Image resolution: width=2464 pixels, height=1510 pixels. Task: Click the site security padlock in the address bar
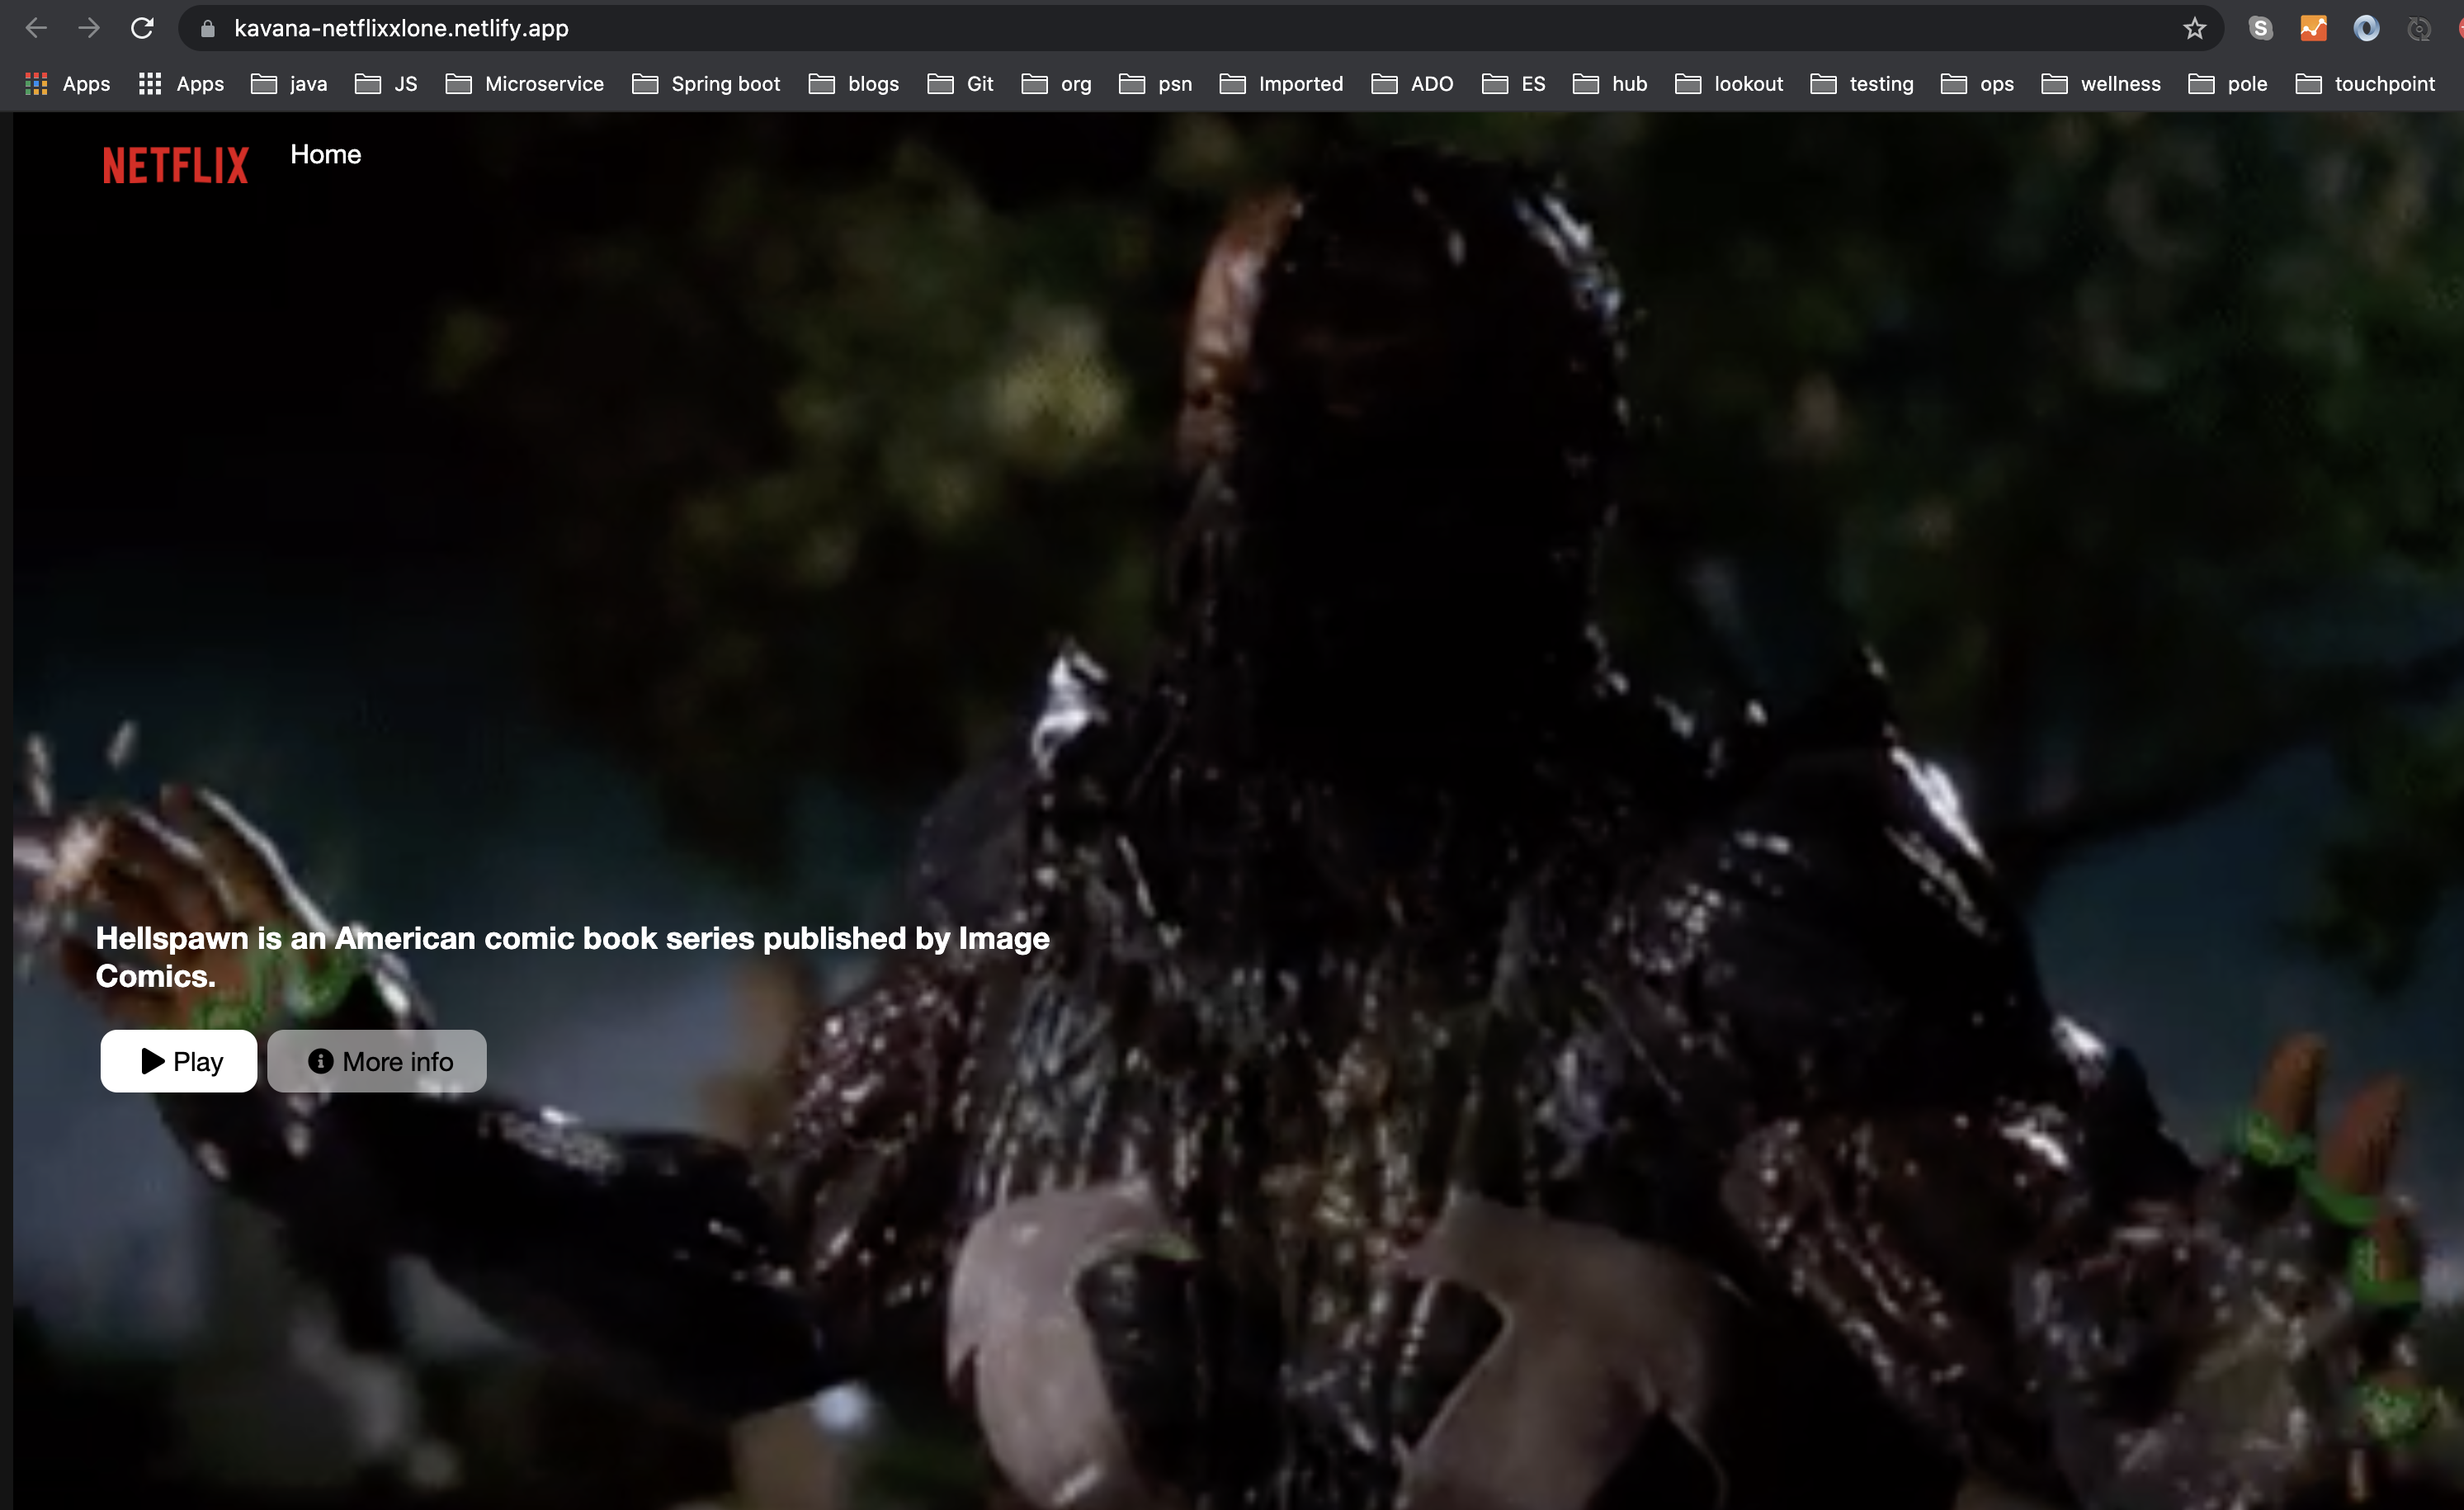click(207, 27)
